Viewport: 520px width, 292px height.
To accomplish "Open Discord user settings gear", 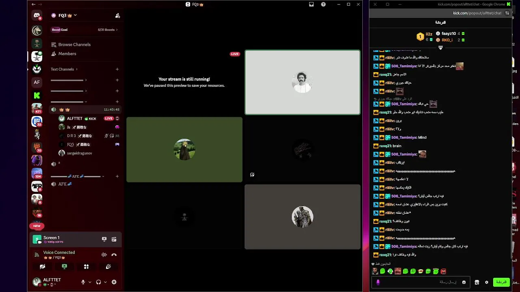I will (x=114, y=282).
